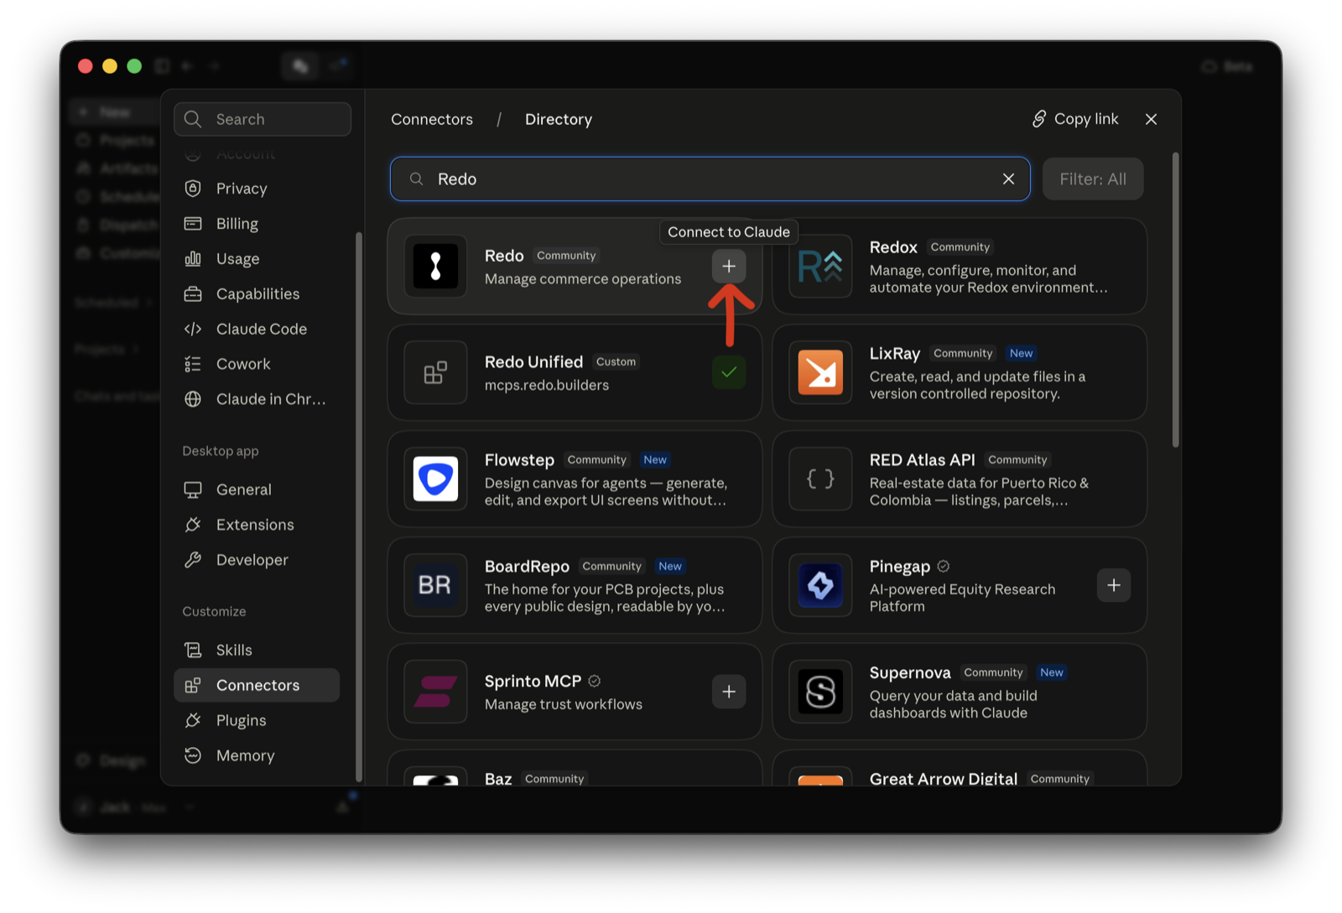Select the Memory icon in sidebar
1342x913 pixels.
click(193, 756)
